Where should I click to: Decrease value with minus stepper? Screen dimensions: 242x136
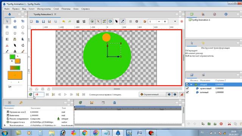[159, 22]
